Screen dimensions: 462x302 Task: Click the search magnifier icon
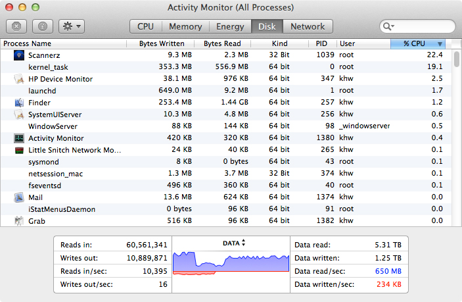(x=388, y=26)
